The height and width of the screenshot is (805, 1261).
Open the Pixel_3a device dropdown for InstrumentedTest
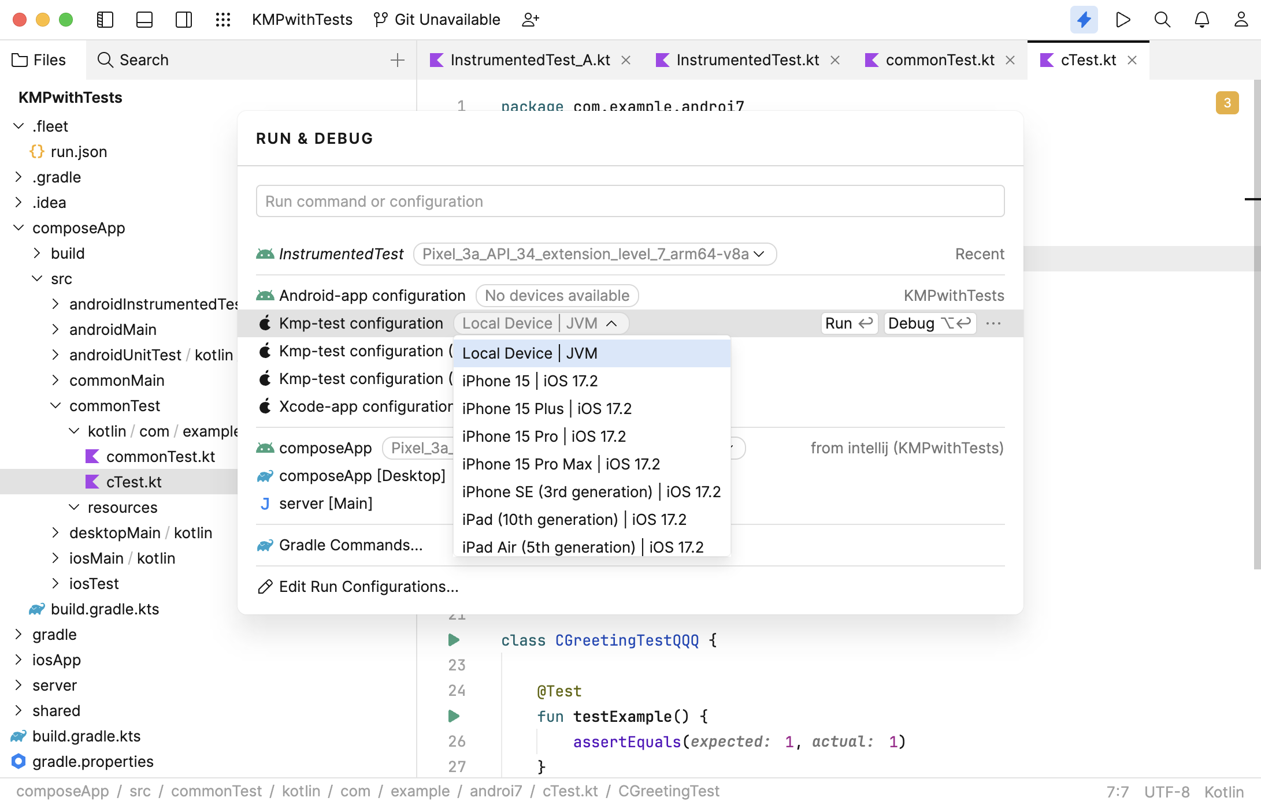pos(594,254)
